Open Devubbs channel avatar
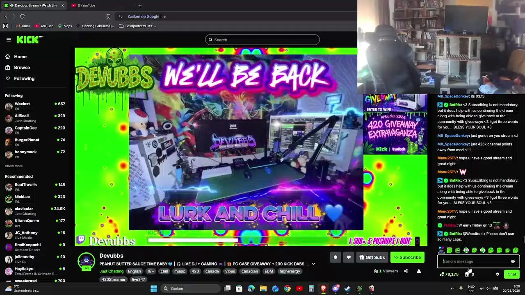This screenshot has width=525, height=295. [x=86, y=261]
